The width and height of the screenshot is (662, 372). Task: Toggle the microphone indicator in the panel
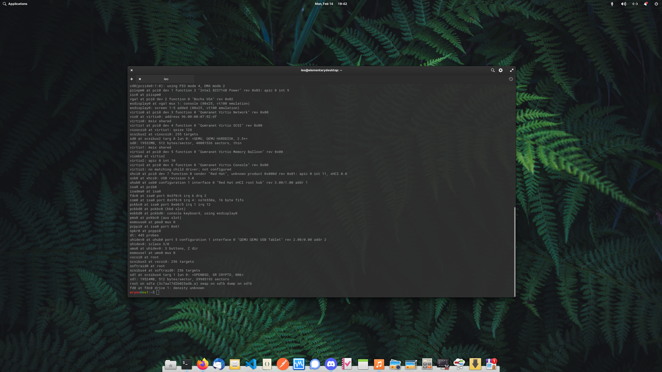point(612,4)
